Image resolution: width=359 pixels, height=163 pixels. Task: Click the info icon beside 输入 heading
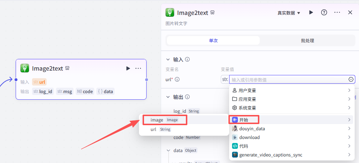click(188, 60)
